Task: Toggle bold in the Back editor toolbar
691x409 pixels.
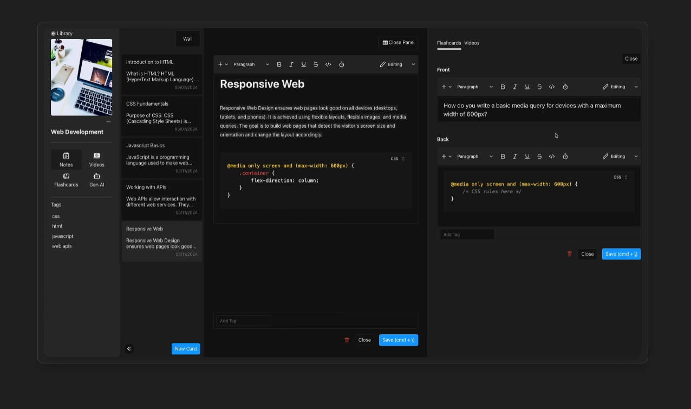Action: [x=503, y=157]
